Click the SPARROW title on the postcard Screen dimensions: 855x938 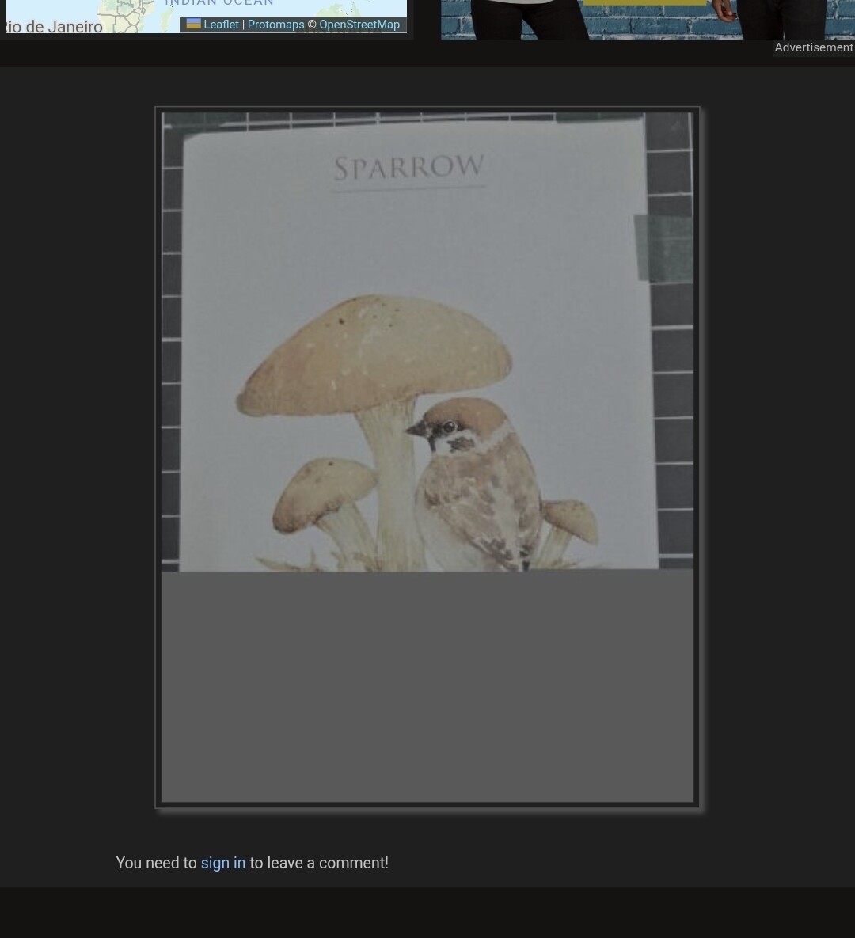point(409,168)
